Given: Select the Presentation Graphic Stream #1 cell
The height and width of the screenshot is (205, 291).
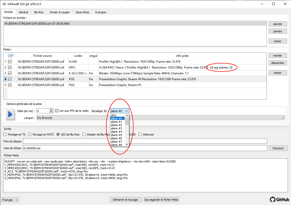Looking at the screenshot, I should tap(182, 85).
